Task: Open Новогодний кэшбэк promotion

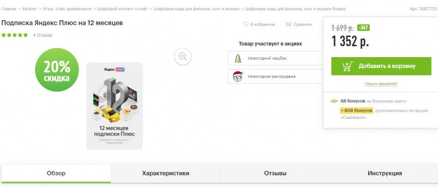Action: 276,58
